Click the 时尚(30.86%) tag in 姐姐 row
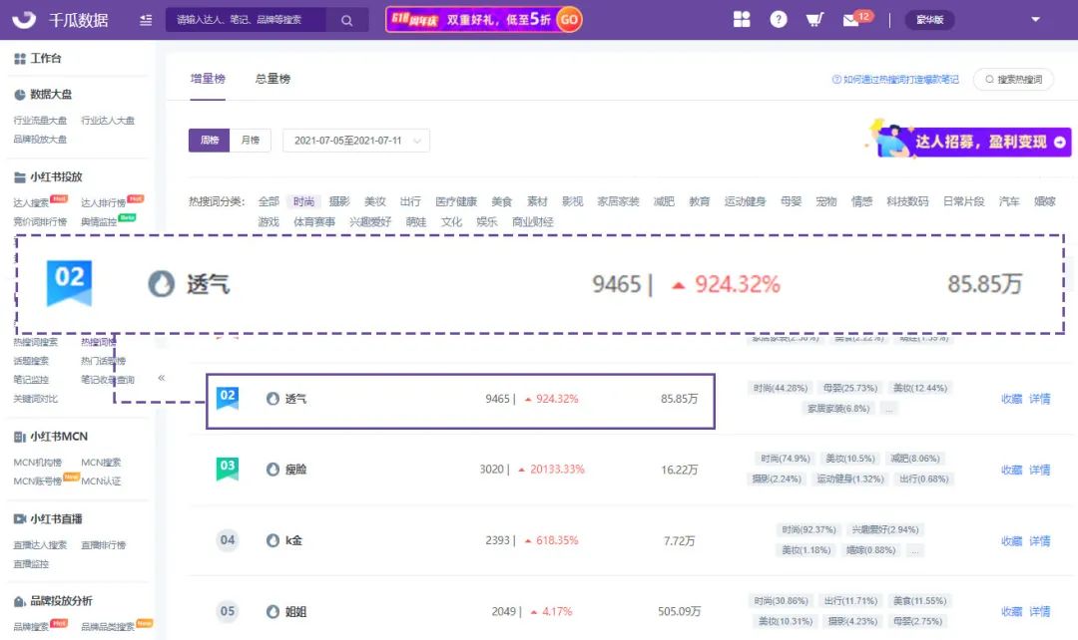This screenshot has width=1078, height=640. [781, 601]
